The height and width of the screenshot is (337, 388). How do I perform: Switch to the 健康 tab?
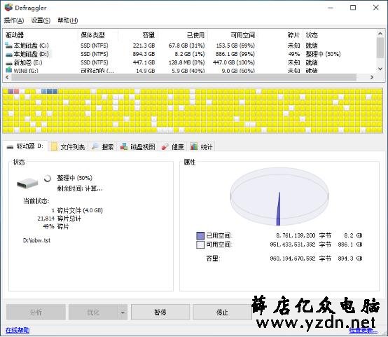point(172,147)
